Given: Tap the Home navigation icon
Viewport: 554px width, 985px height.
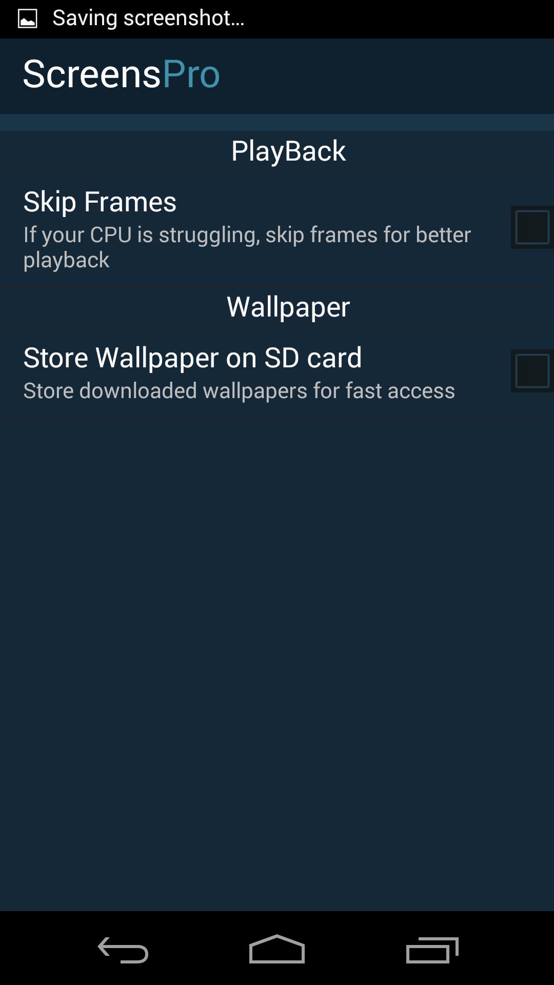Looking at the screenshot, I should pos(277,949).
